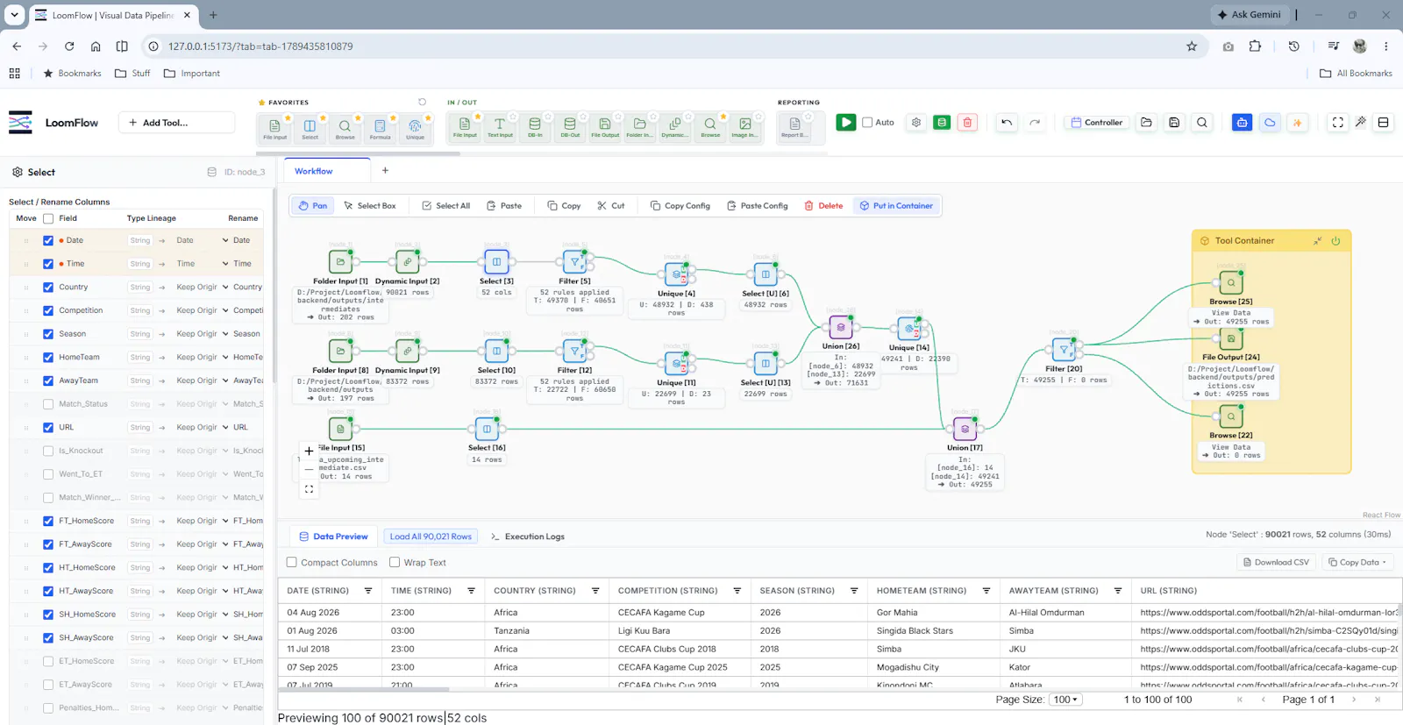The height and width of the screenshot is (725, 1403).
Task: Click the Union [17] node on the canvas
Action: pyautogui.click(x=965, y=429)
